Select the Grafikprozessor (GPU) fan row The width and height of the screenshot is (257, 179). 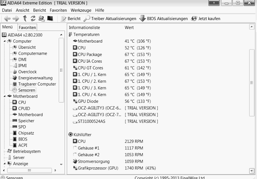click(x=114, y=168)
